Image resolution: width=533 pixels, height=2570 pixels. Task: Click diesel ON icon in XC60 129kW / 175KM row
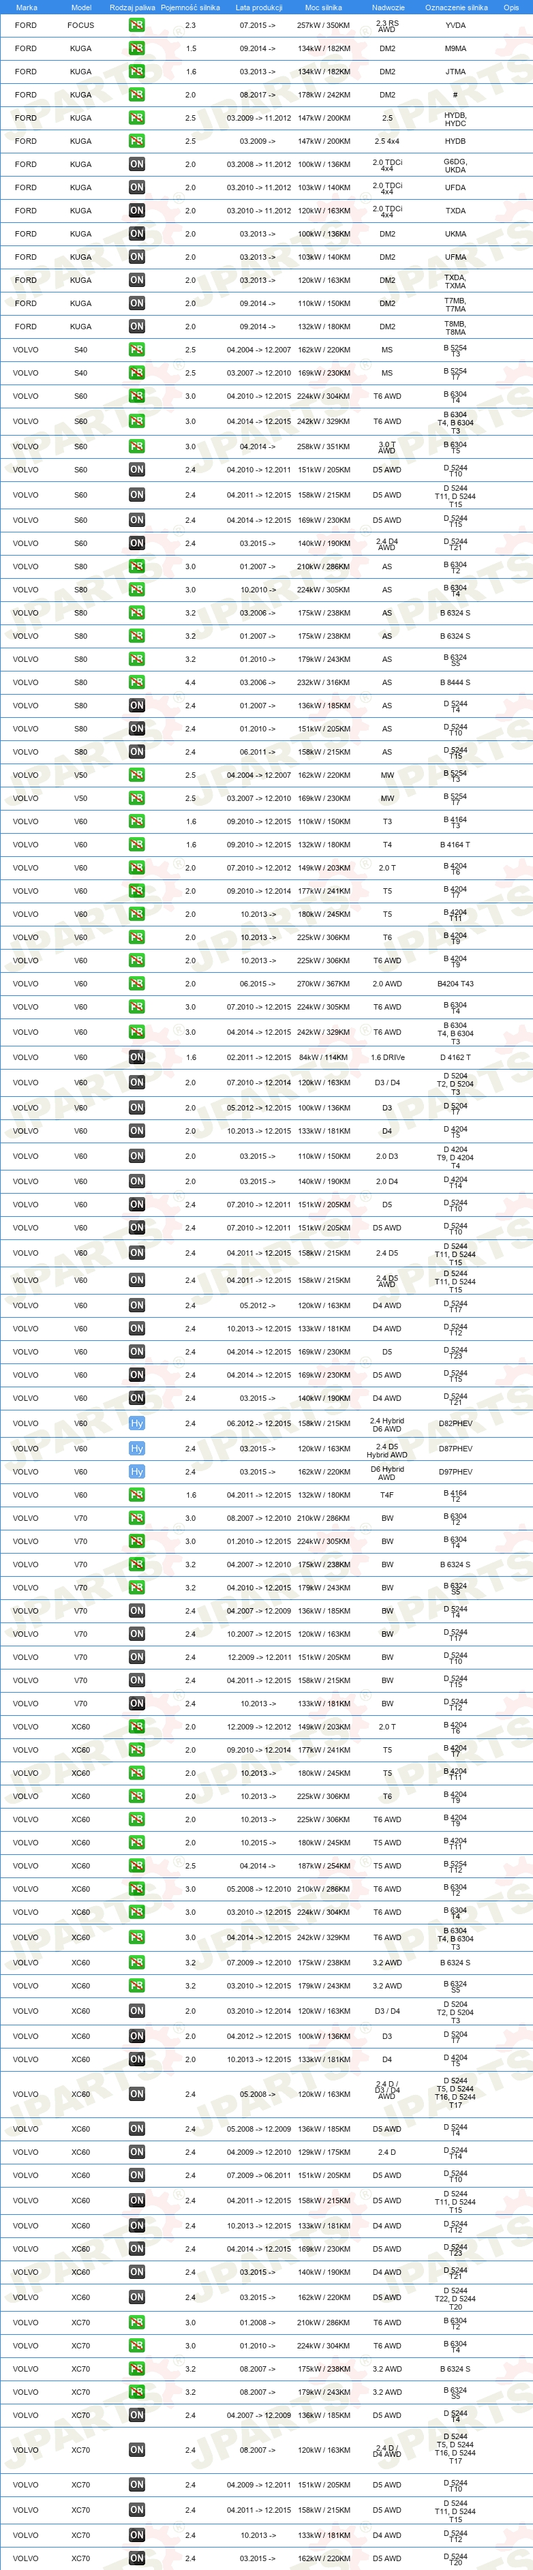coord(137,2152)
